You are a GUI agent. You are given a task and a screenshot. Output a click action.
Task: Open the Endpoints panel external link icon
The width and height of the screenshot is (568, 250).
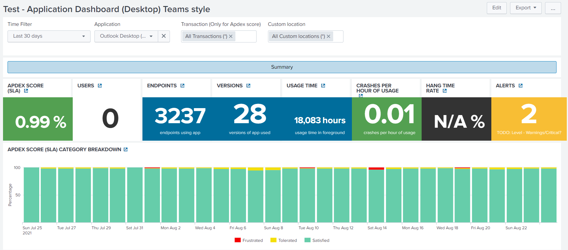click(182, 86)
